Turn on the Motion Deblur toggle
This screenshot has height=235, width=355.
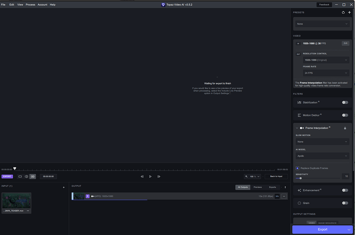[x=345, y=115]
